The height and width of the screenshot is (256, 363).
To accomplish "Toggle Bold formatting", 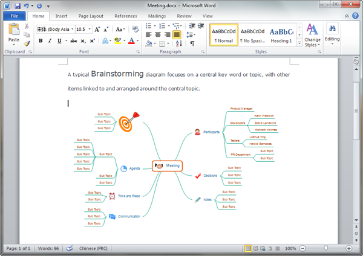I will point(41,41).
